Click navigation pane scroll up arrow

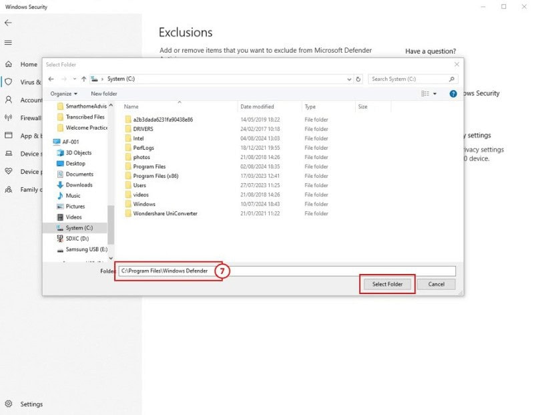coord(111,106)
